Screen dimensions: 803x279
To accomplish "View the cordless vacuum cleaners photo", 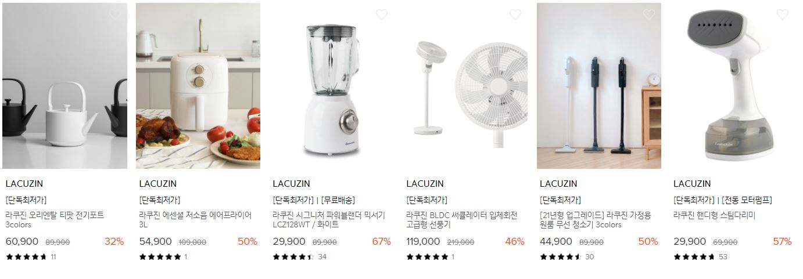I will point(599,86).
